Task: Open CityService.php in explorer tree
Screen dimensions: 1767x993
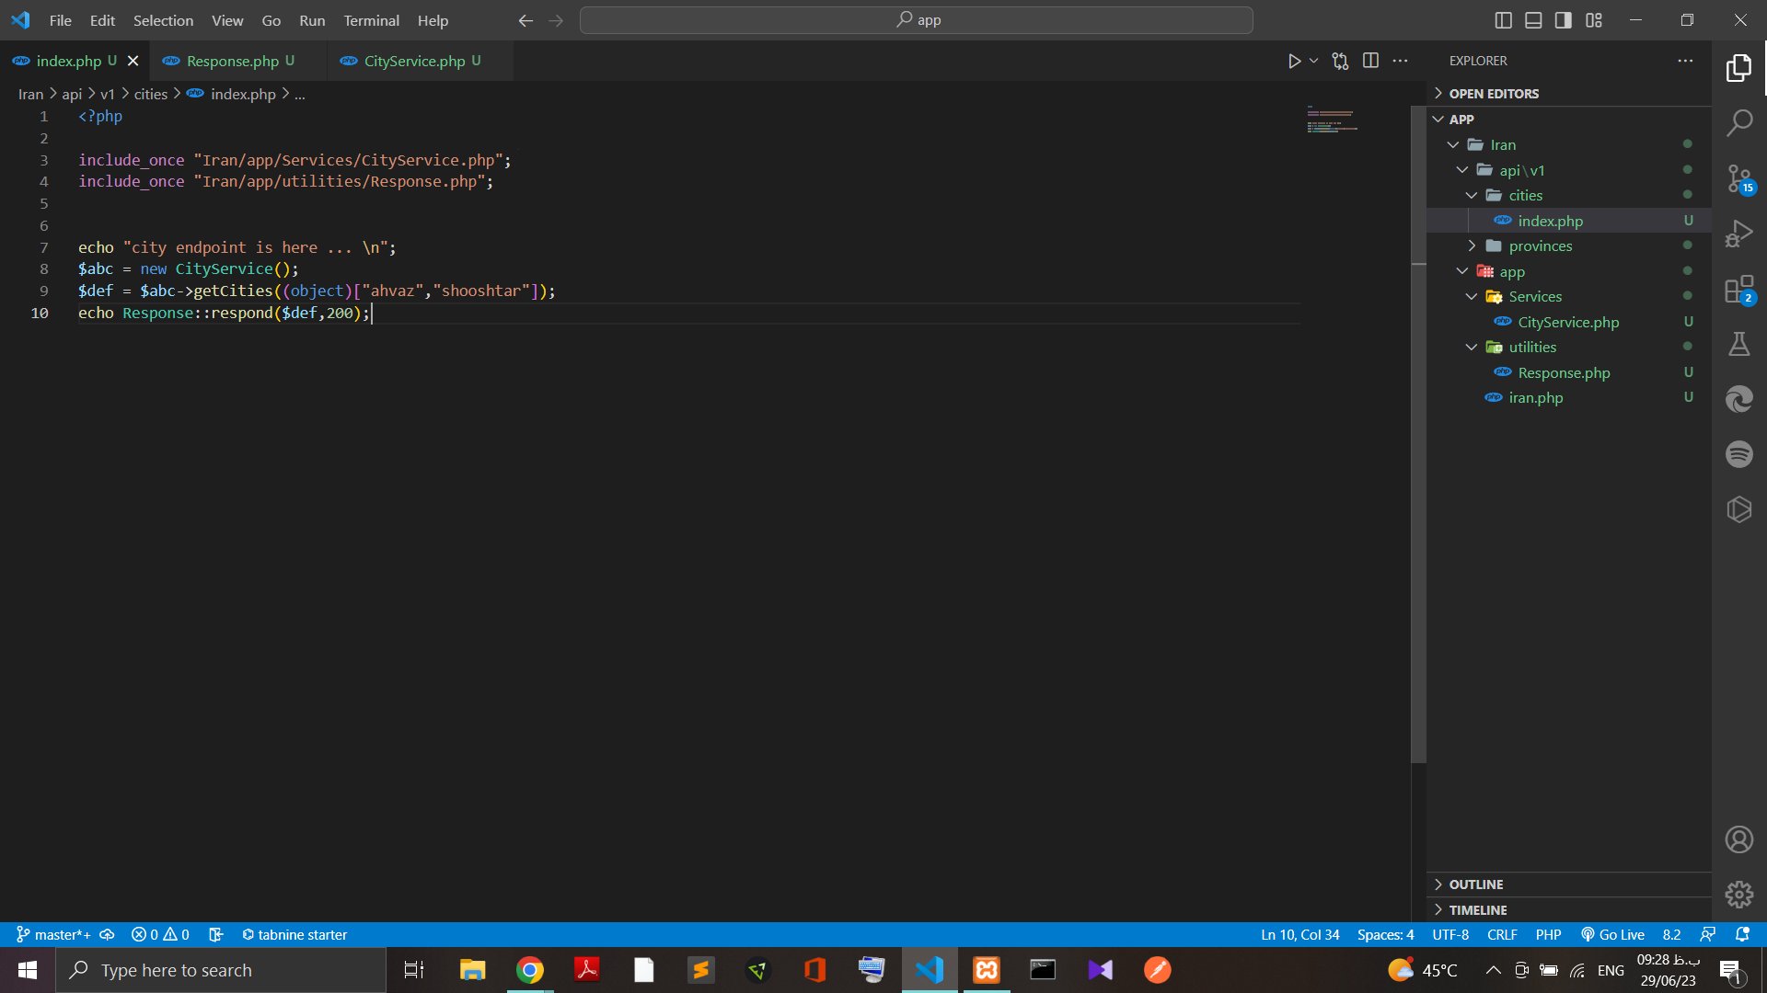Action: pyautogui.click(x=1568, y=322)
